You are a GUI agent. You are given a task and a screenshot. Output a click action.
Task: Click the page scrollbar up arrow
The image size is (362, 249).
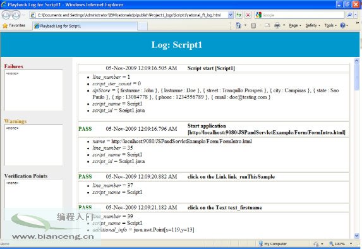[357, 61]
